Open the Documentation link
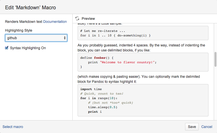This screenshot has height=133, width=217. pyautogui.click(x=55, y=22)
